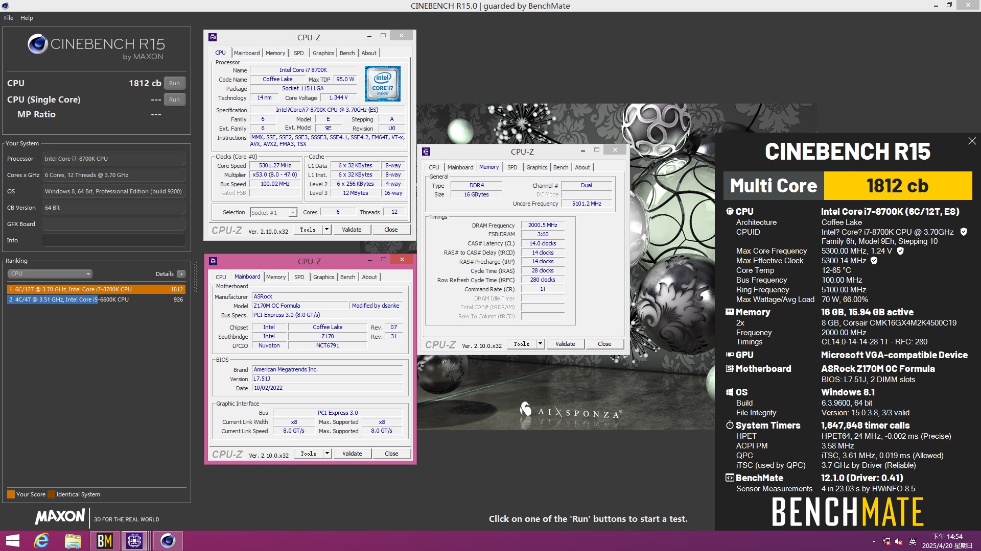Click Core Speed value 5301.27 MHz

275,166
